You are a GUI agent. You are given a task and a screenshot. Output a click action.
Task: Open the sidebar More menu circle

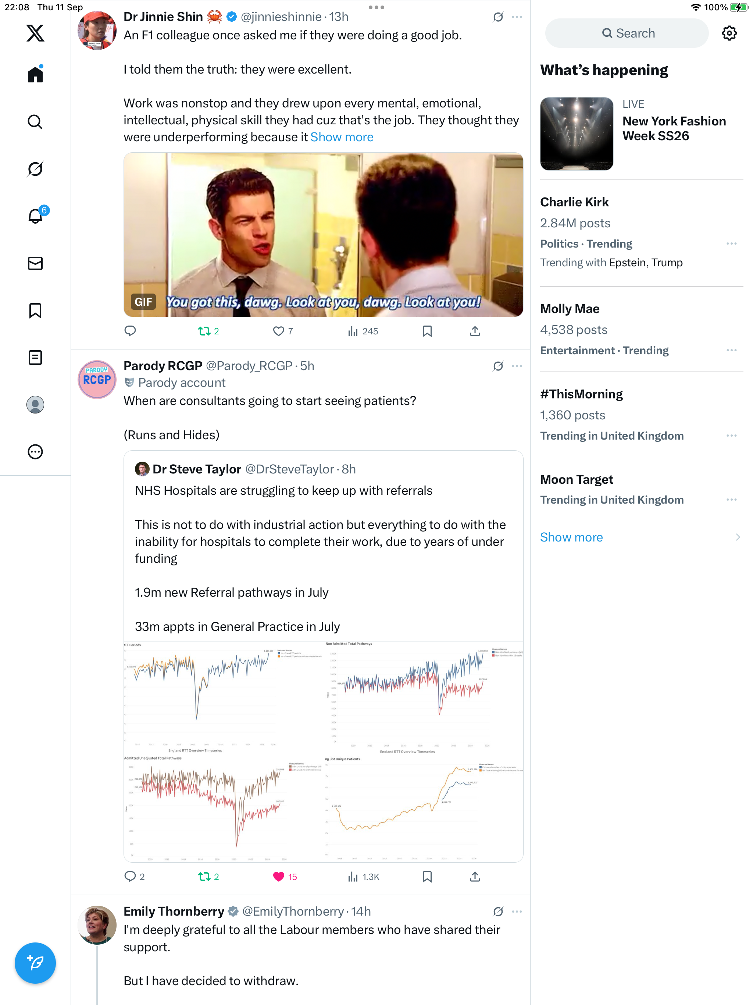click(x=35, y=452)
